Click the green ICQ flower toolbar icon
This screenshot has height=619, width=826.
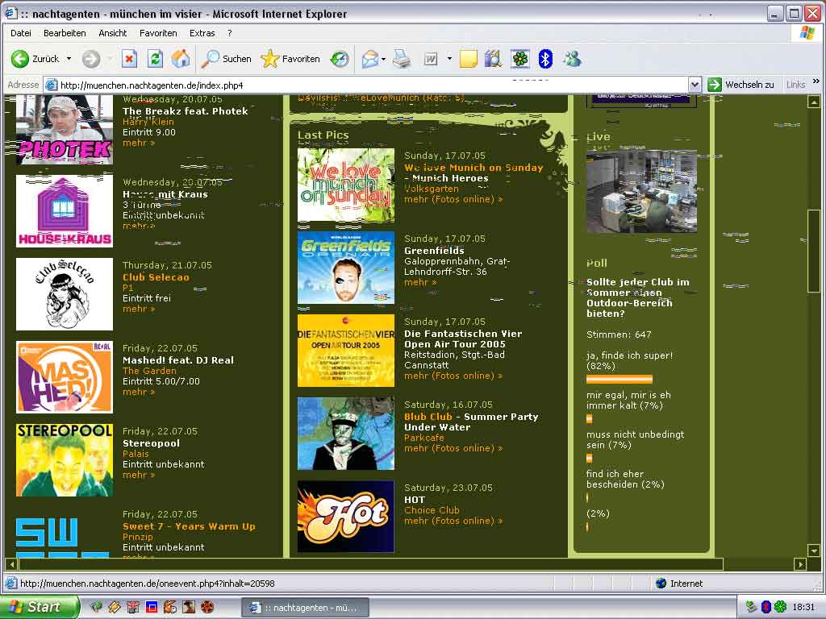[x=520, y=59]
